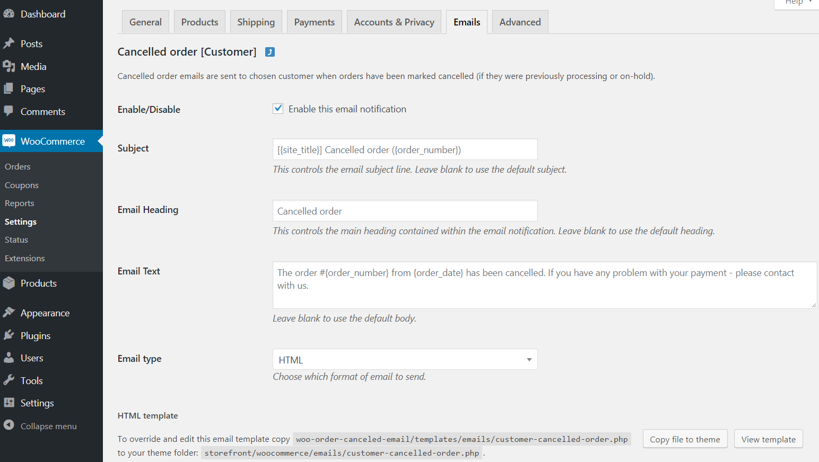Open the Products sidebar menu label
This screenshot has height=462, width=819.
click(x=39, y=283)
